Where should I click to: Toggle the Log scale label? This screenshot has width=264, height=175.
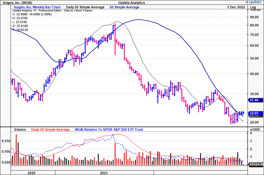coord(253,7)
